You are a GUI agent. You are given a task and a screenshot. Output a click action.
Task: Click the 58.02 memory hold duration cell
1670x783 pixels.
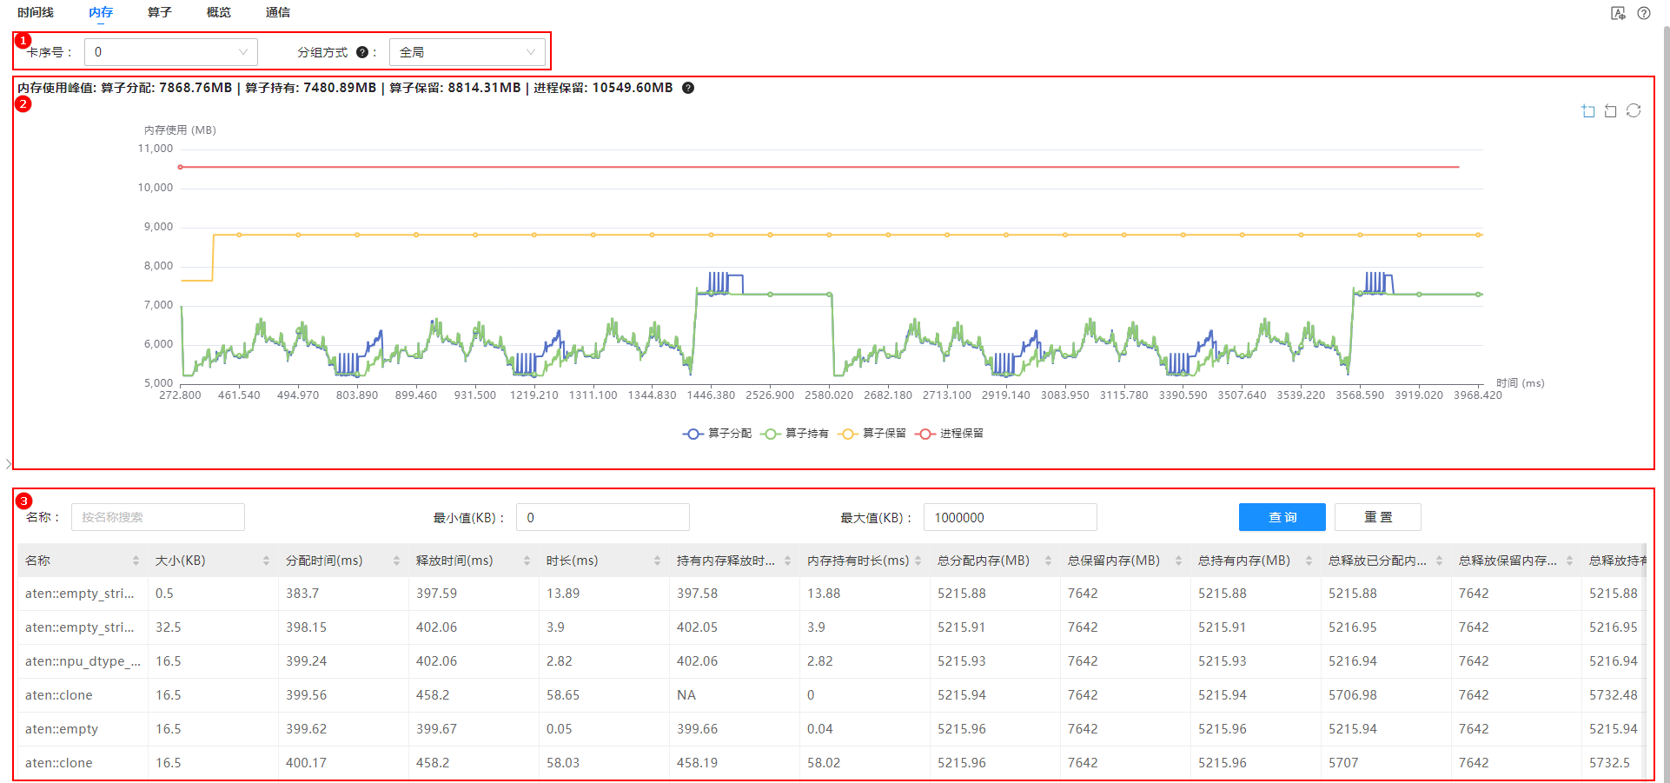(x=824, y=763)
